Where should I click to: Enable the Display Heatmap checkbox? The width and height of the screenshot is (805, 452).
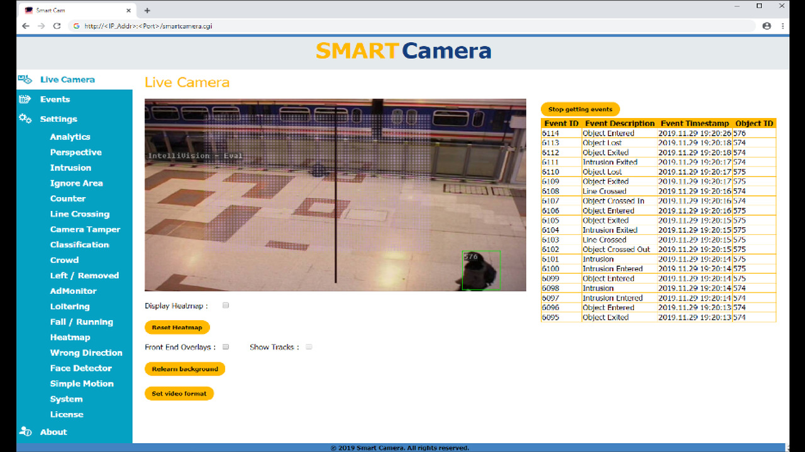(226, 306)
